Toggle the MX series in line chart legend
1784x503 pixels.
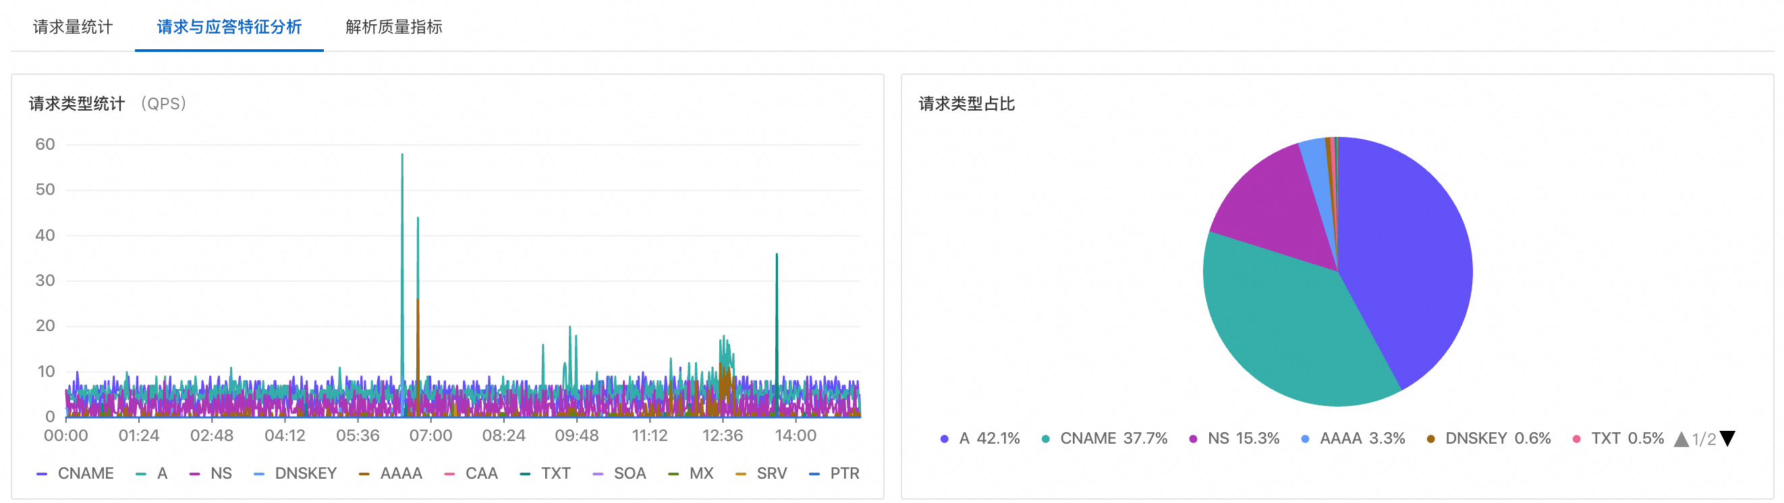coord(690,474)
